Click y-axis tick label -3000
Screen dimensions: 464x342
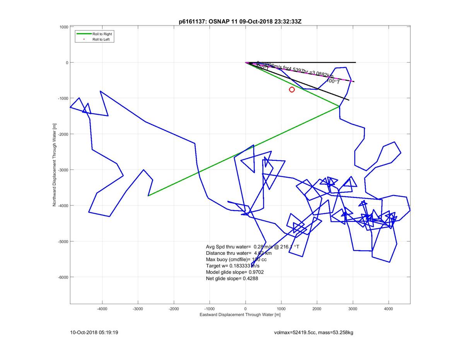tap(63, 170)
